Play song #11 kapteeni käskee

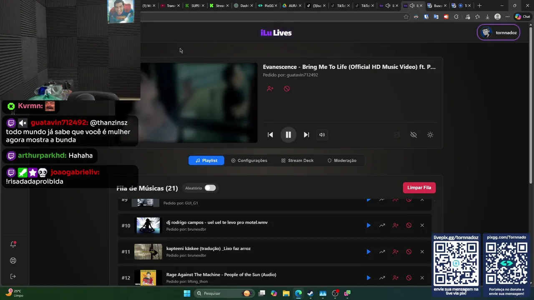pos(368,252)
